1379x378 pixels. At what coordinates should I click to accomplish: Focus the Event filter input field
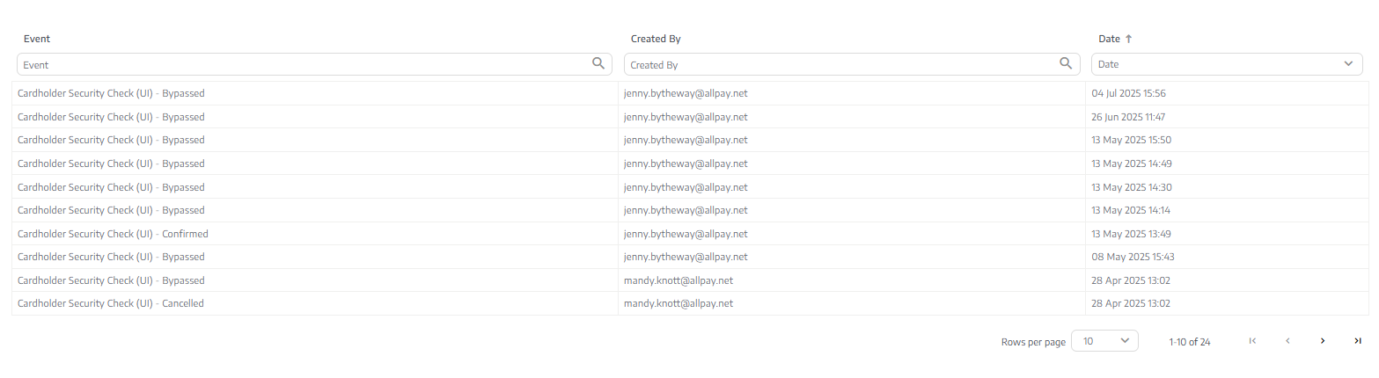313,64
